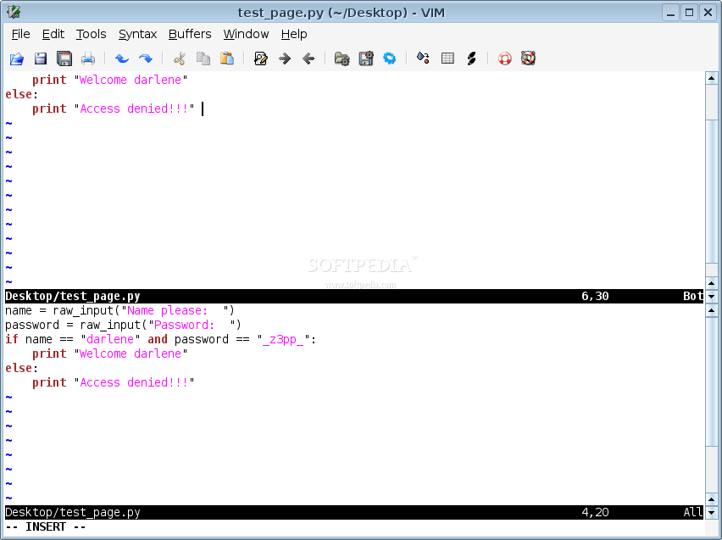Click the Find Previous left arrow icon
This screenshot has height=540, width=722.
pos(308,58)
